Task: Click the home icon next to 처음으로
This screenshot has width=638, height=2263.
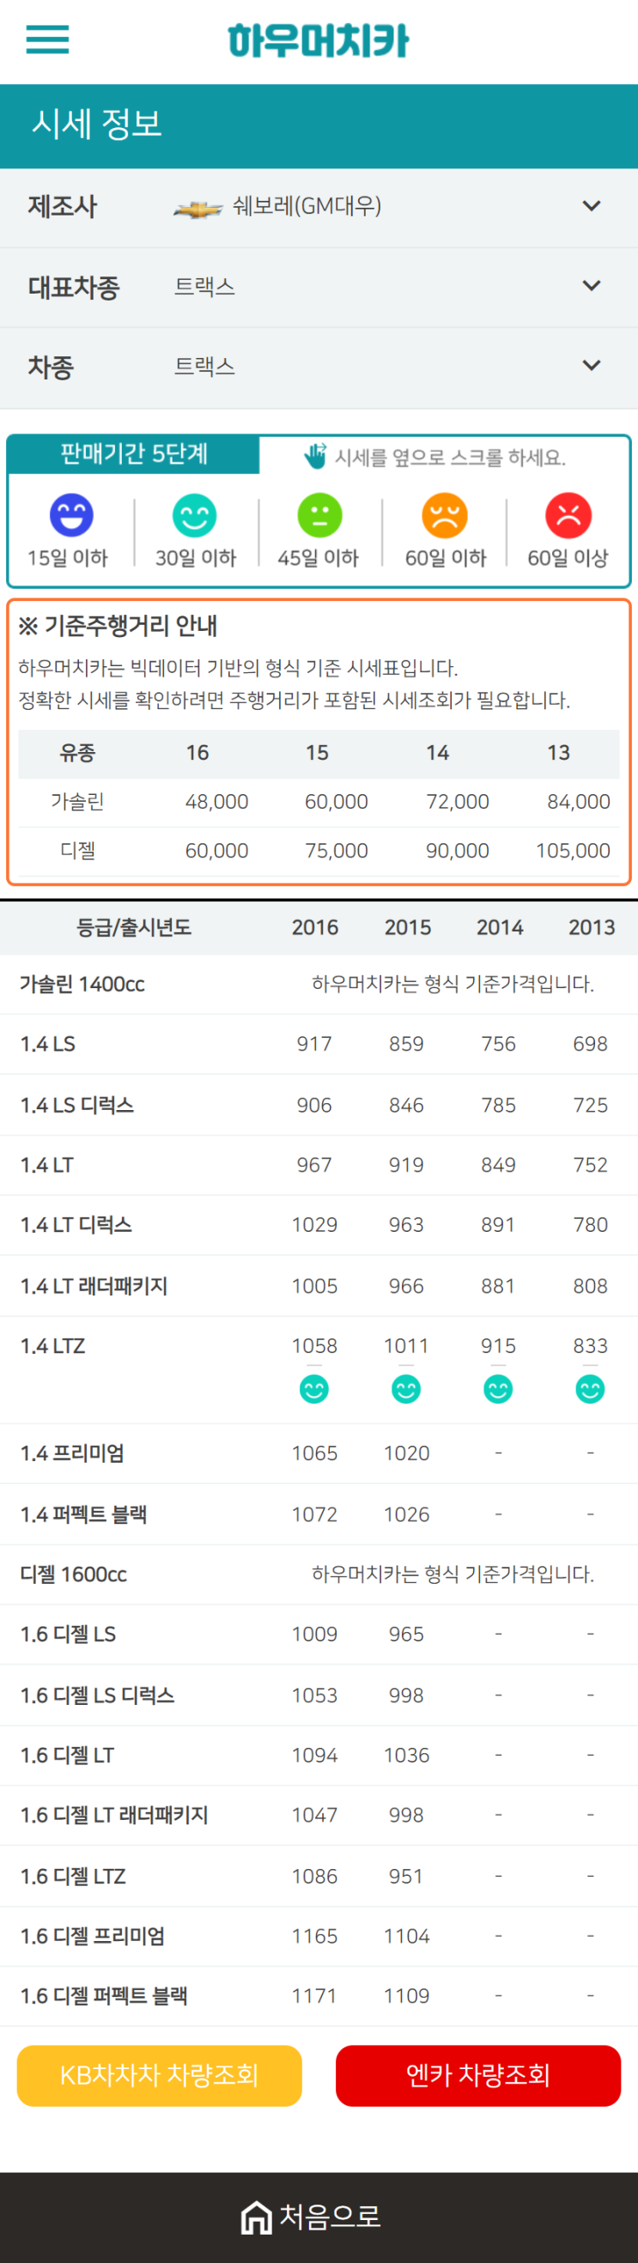Action: tap(257, 2217)
